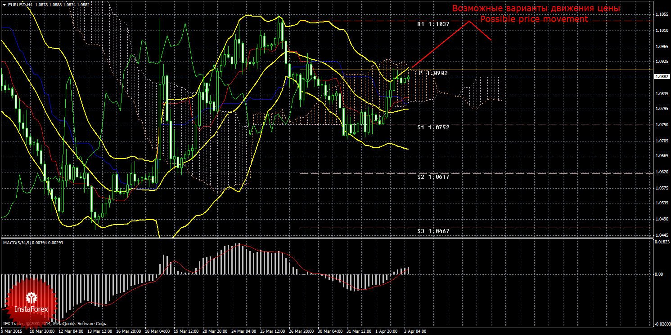This screenshot has height=335, width=671.
Task: Click the 19 Mar 12:00 time label
Action: [186, 331]
